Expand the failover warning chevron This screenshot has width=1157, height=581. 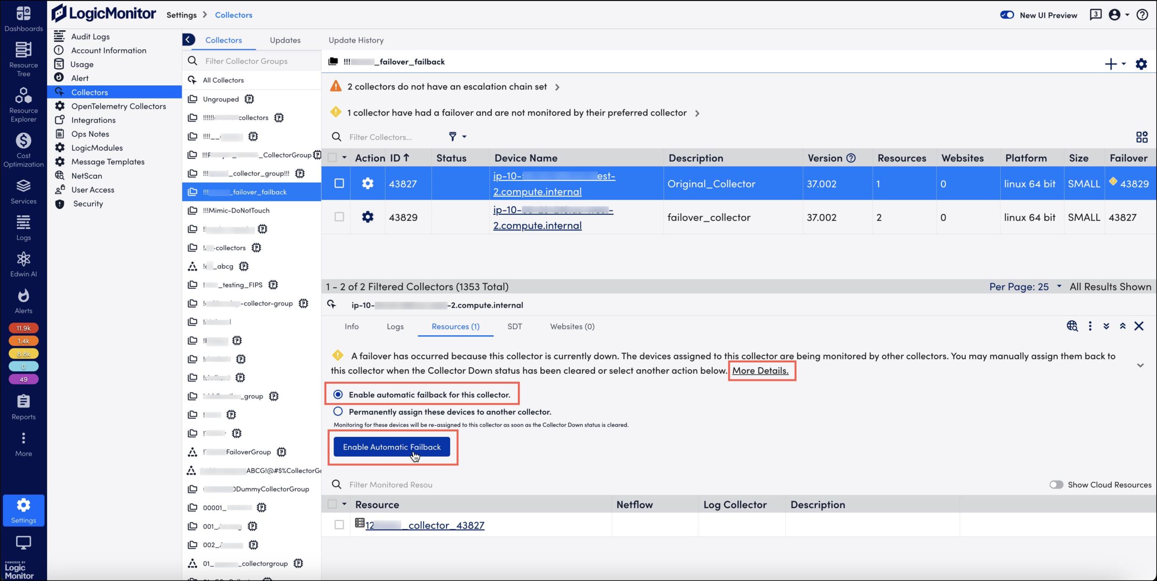click(697, 113)
